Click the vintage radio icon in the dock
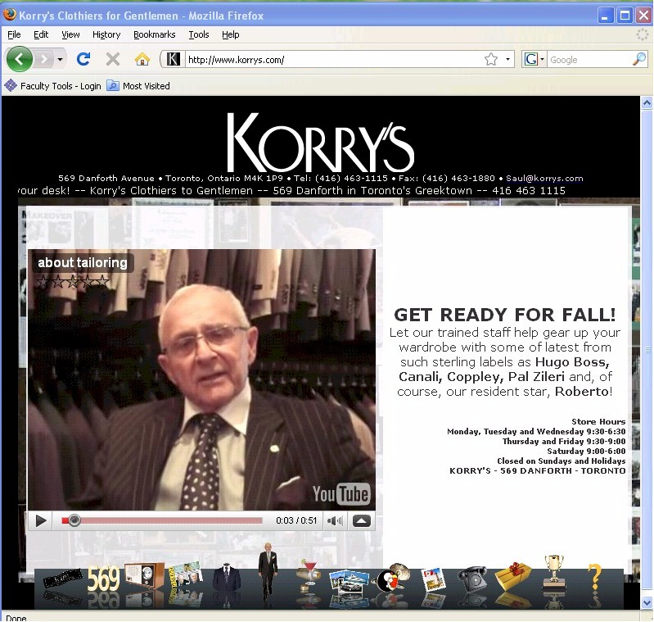654x622 pixels. tap(144, 576)
